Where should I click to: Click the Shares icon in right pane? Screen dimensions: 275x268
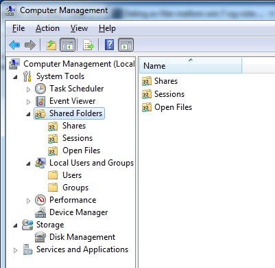tap(147, 81)
